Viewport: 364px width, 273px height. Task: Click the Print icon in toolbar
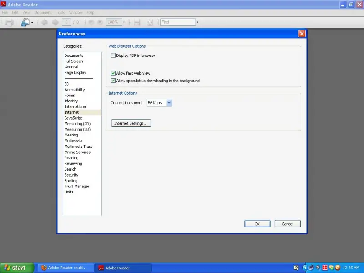(x=10, y=22)
